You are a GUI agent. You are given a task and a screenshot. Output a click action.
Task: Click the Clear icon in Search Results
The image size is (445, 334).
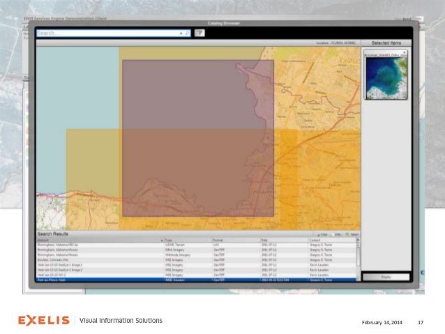click(323, 235)
